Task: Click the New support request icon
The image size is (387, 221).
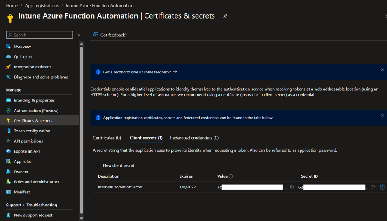Action: click(x=8, y=215)
